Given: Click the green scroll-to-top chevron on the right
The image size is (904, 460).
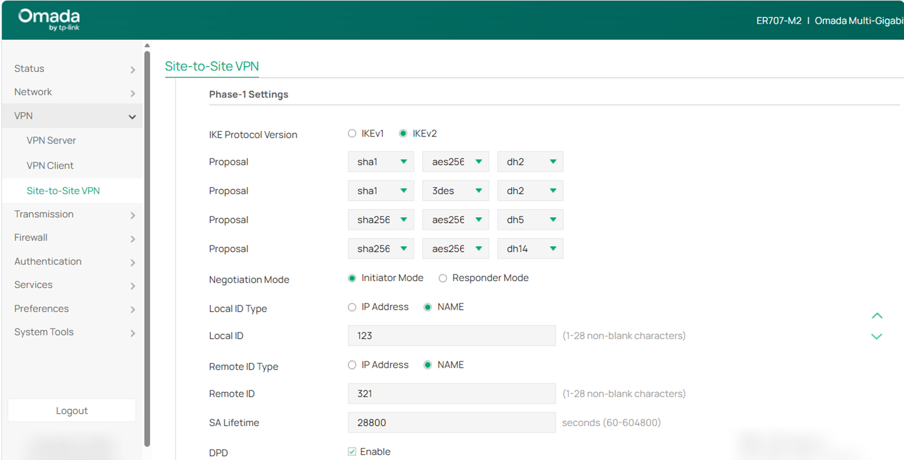Looking at the screenshot, I should 877,316.
